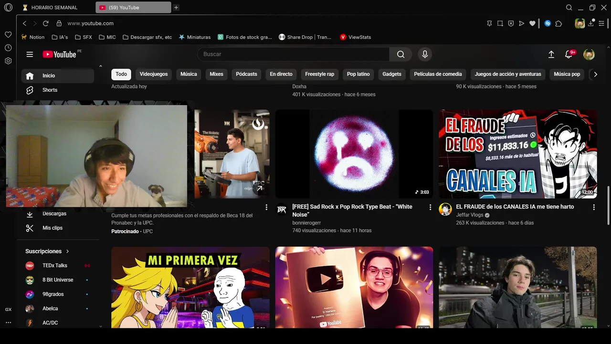Image resolution: width=611 pixels, height=344 pixels.
Task: Go to Inicio in YouTube sidebar
Action: click(x=58, y=75)
